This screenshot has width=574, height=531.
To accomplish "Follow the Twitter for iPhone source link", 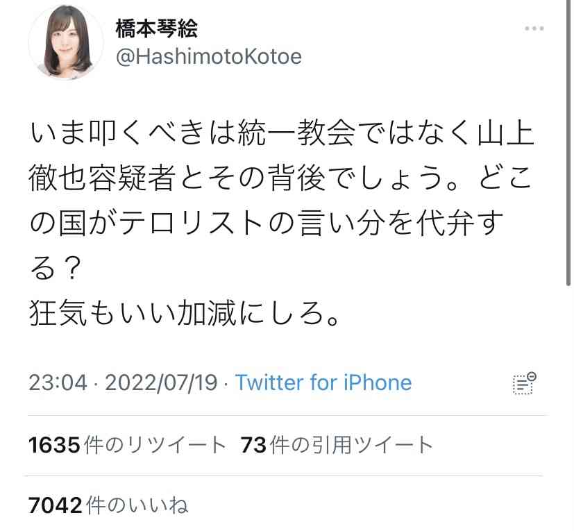I will tap(323, 382).
